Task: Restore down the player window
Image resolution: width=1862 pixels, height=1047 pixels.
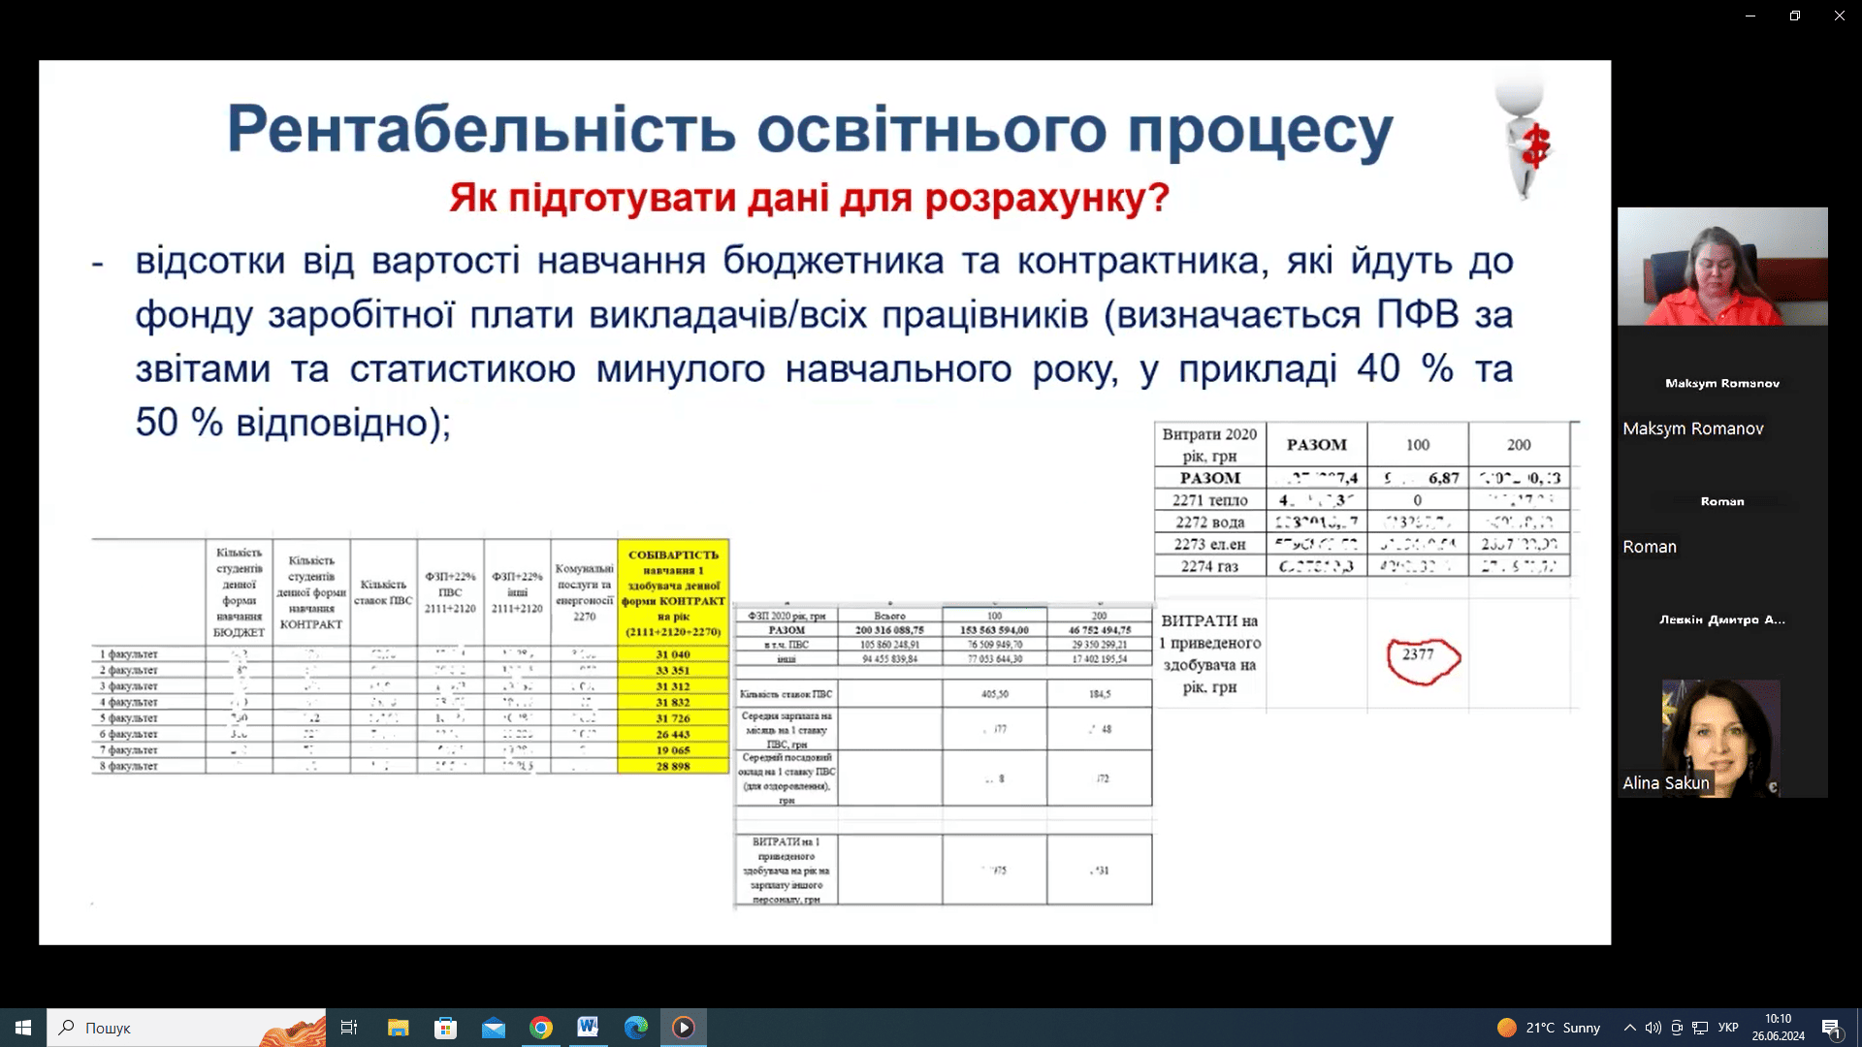Action: coord(1794,16)
